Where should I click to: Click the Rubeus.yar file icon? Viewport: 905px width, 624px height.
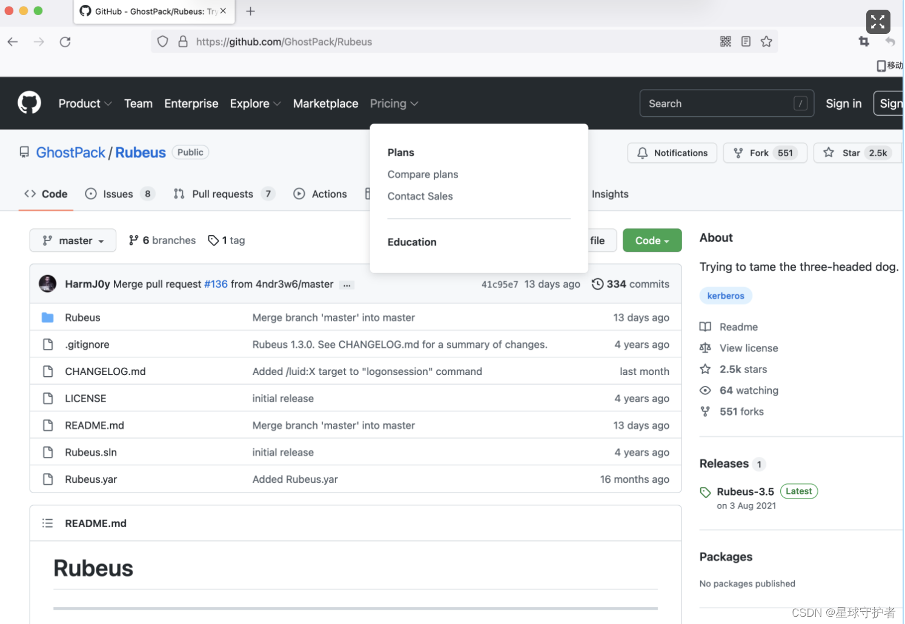48,479
